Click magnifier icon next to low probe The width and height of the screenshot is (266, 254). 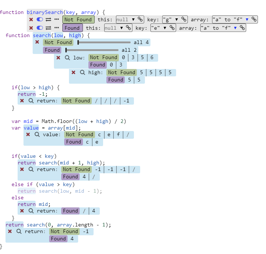pos(68,58)
